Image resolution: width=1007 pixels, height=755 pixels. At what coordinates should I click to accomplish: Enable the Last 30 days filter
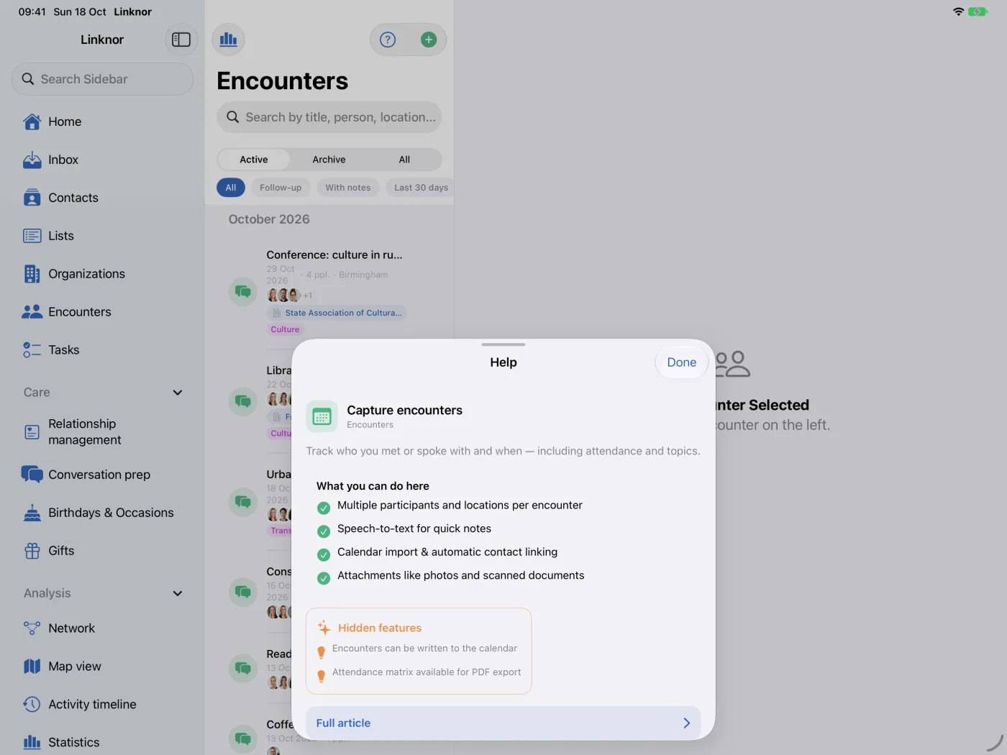tap(421, 188)
